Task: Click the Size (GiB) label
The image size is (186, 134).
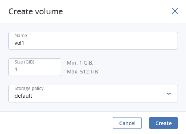Action: click(x=24, y=62)
